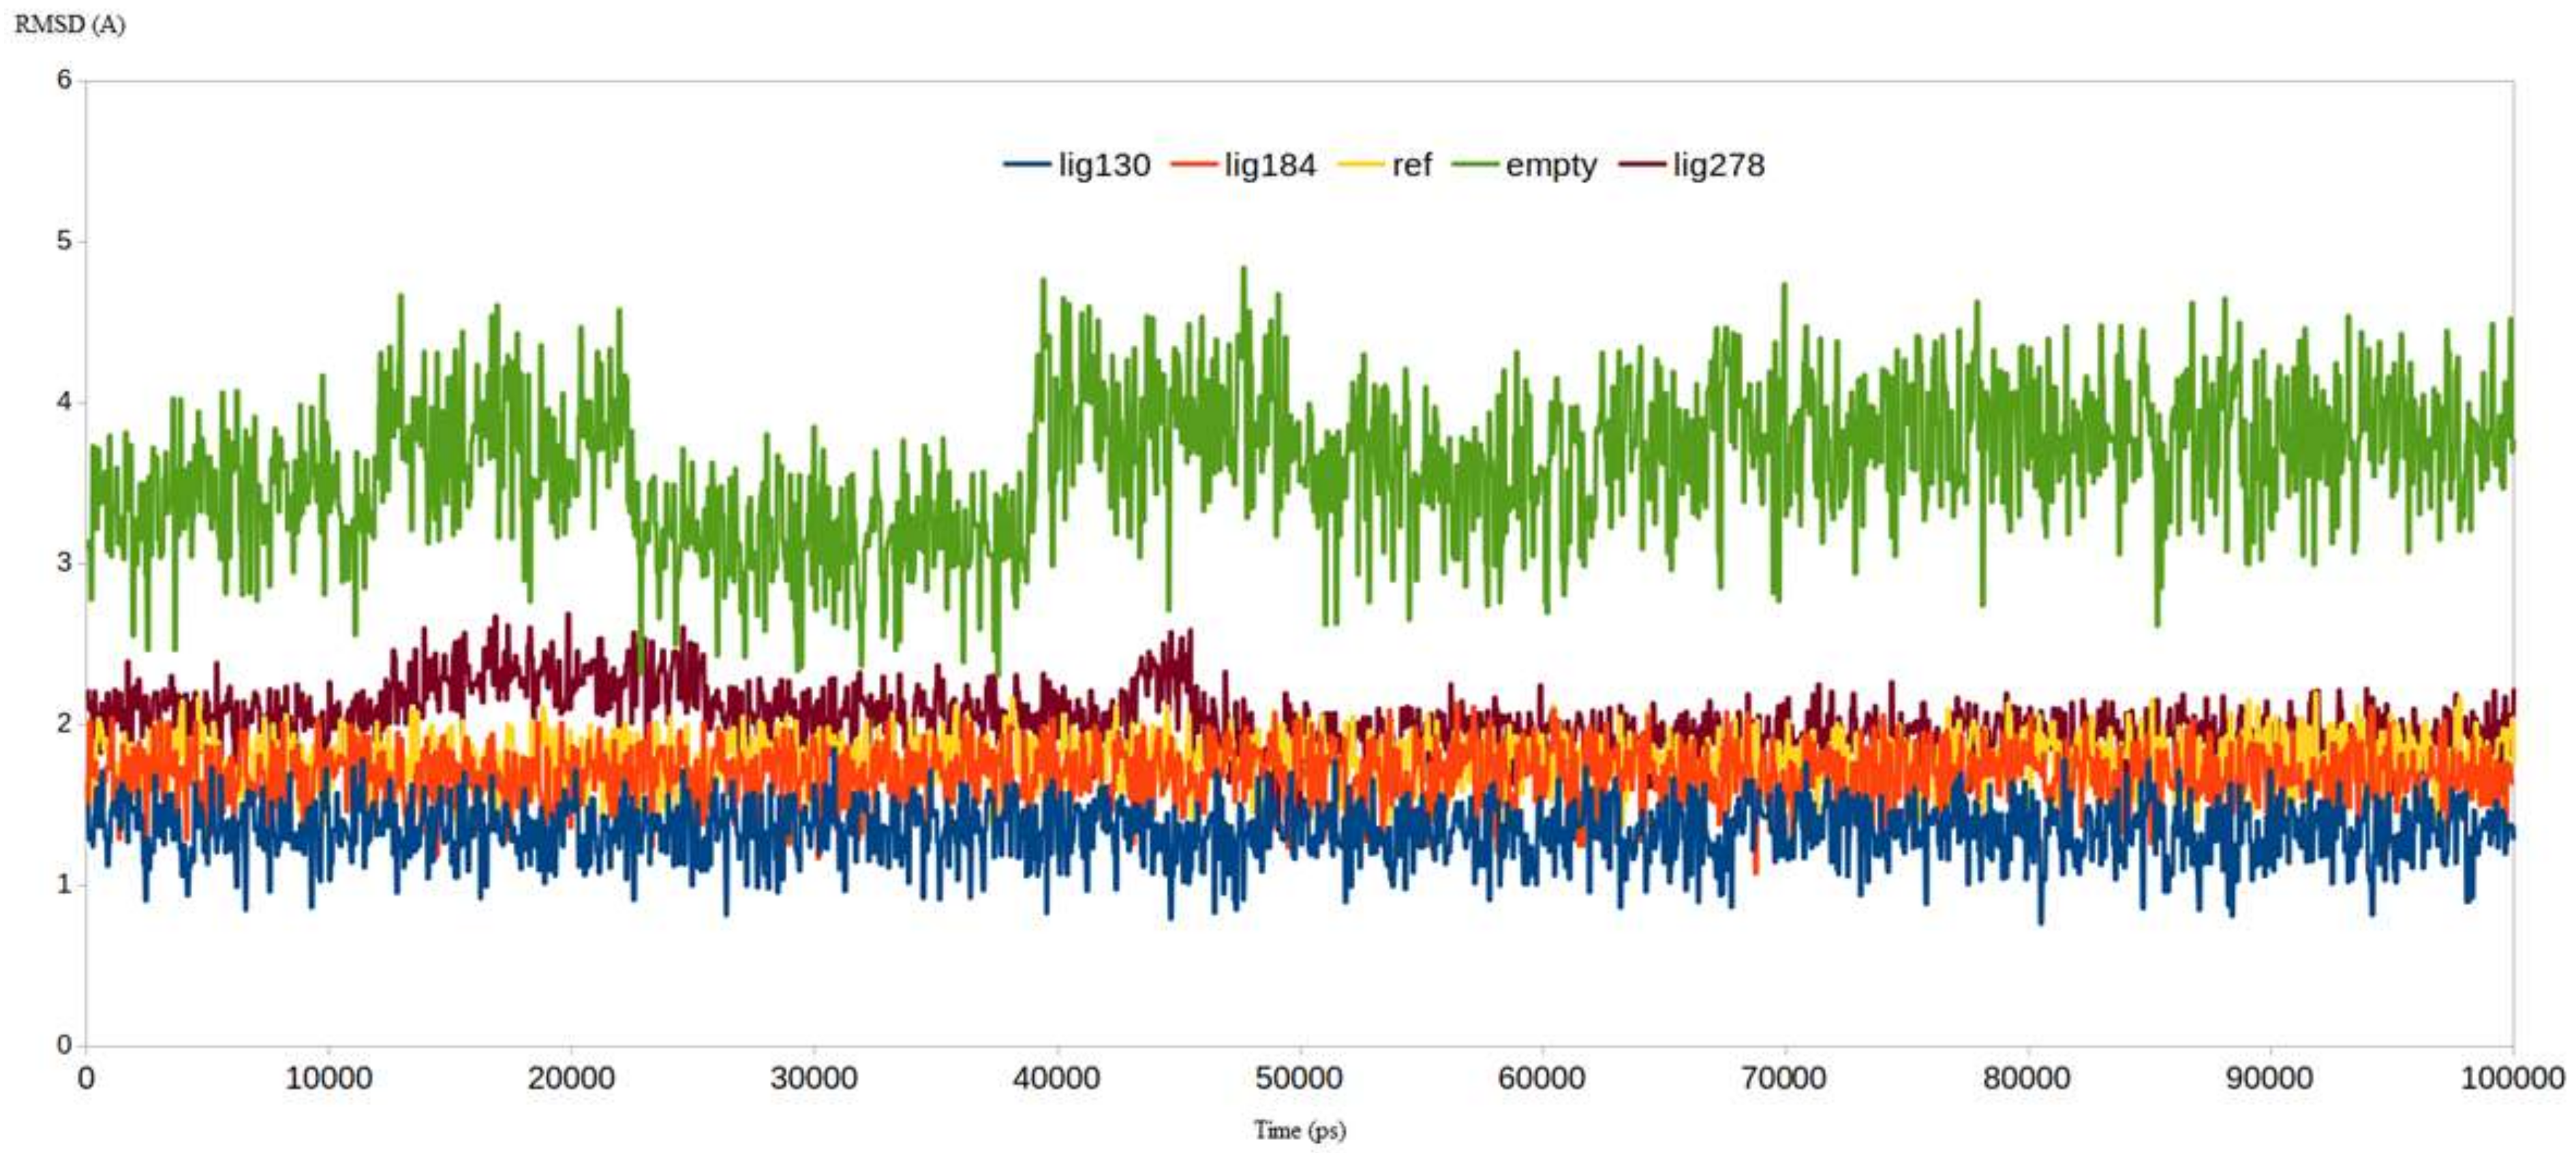This screenshot has height=1153, width=2576.
Task: Click the 80000 x-axis tick label
Action: point(2027,1079)
